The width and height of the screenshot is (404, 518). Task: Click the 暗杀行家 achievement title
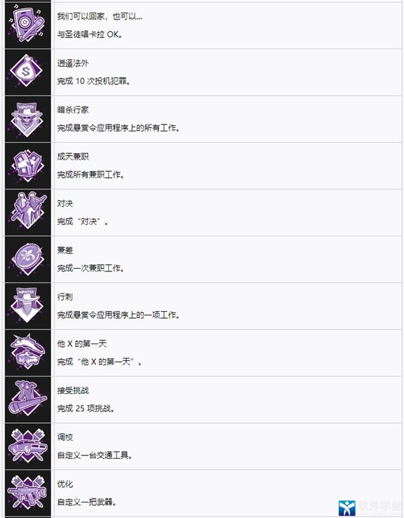pyautogui.click(x=73, y=110)
